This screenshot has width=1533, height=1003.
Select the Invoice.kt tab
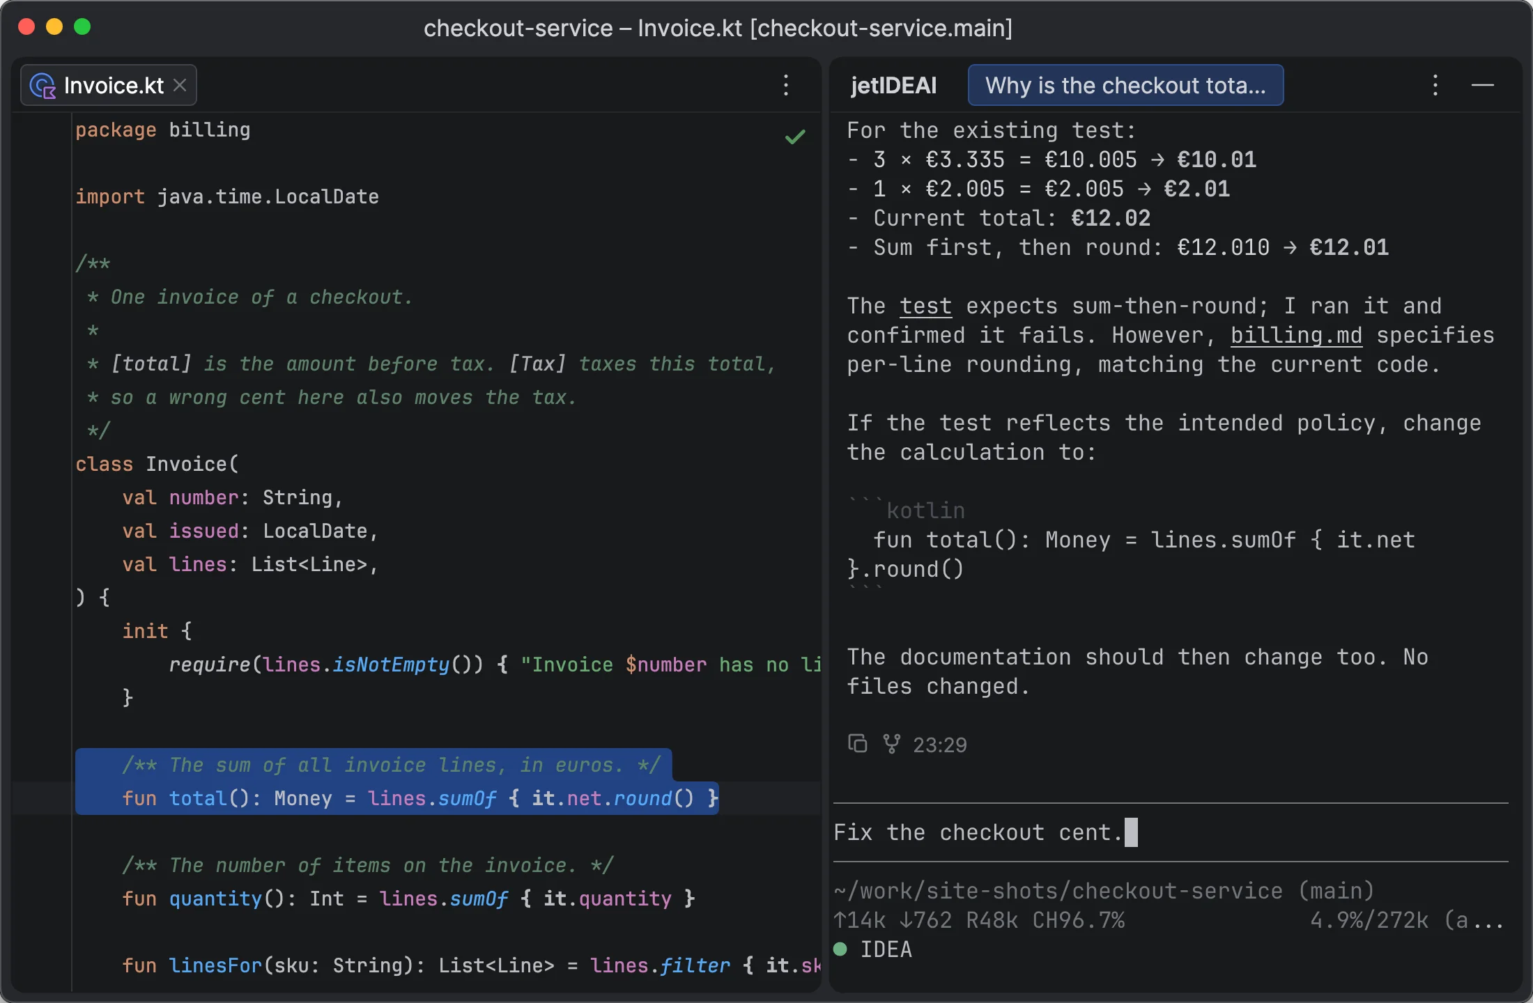[109, 85]
